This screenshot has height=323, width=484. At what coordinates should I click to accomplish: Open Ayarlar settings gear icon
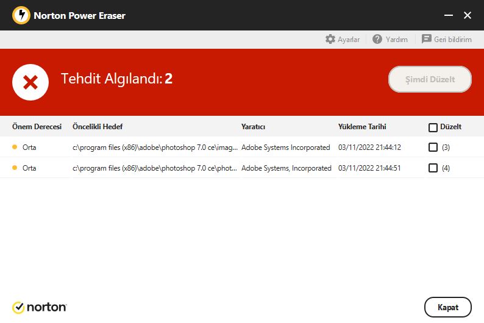pyautogui.click(x=330, y=39)
